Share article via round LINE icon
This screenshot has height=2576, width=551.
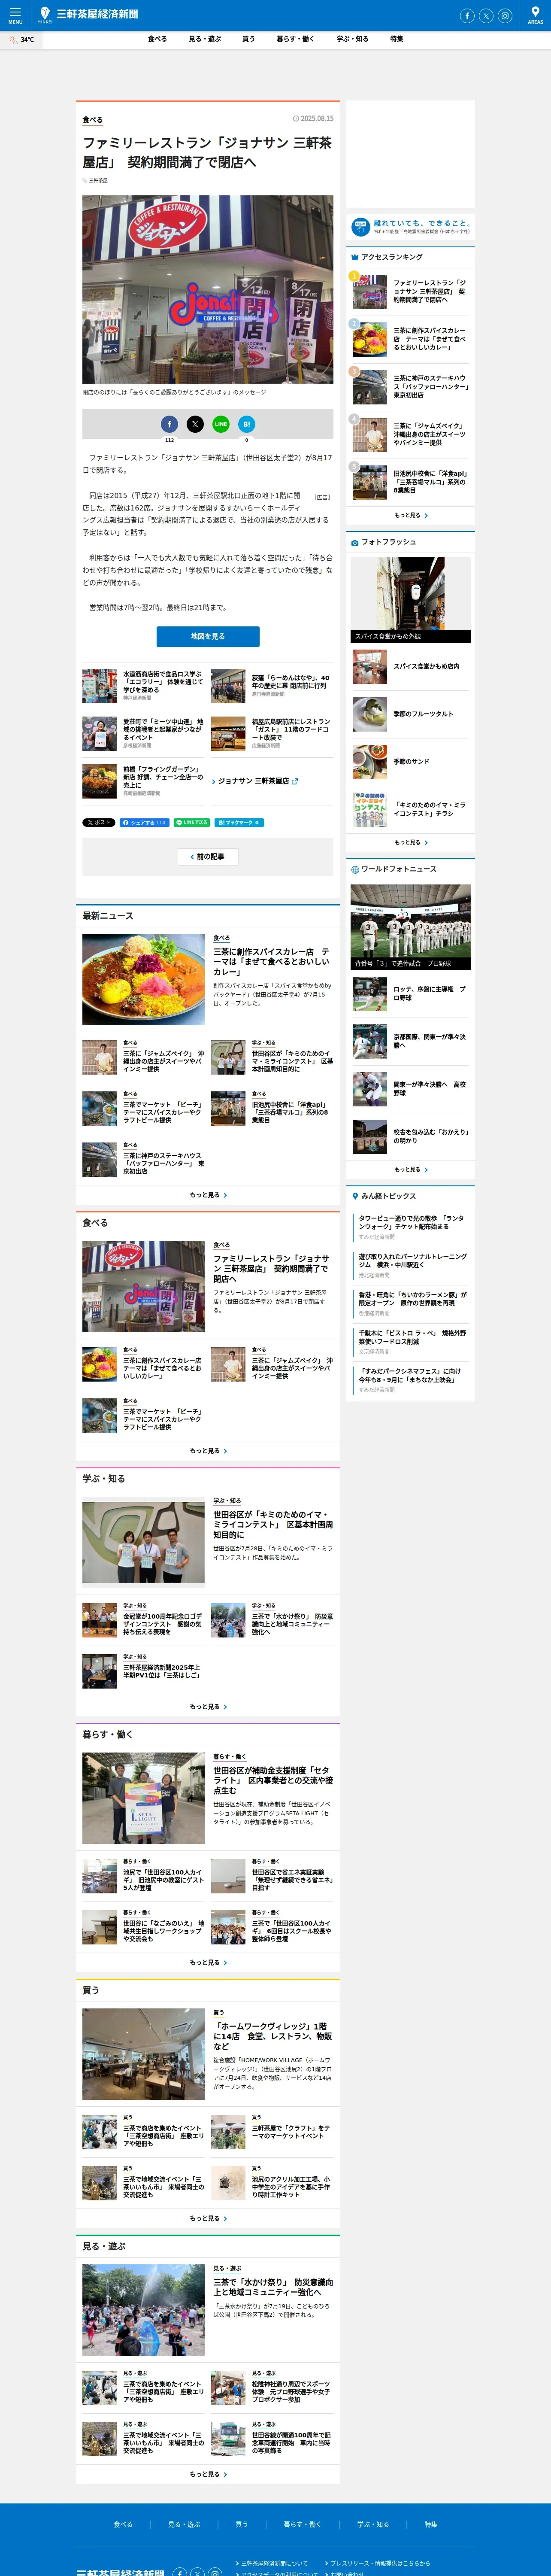click(221, 424)
